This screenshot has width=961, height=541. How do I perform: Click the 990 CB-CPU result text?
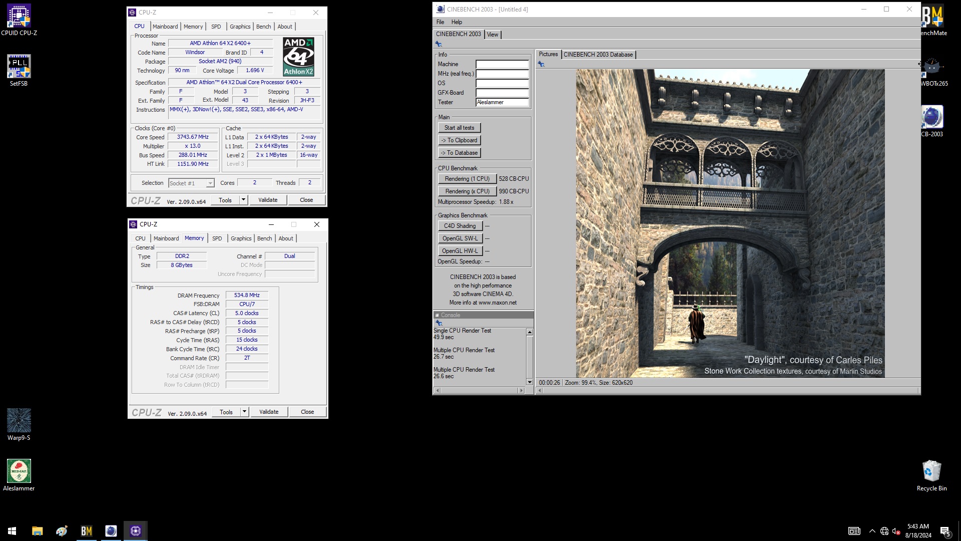pos(514,191)
